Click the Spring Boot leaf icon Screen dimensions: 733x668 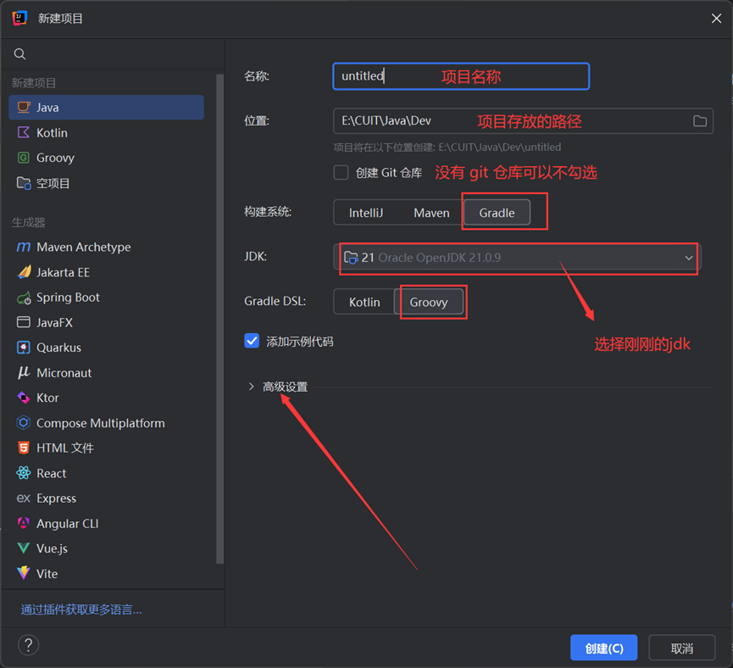click(x=24, y=298)
